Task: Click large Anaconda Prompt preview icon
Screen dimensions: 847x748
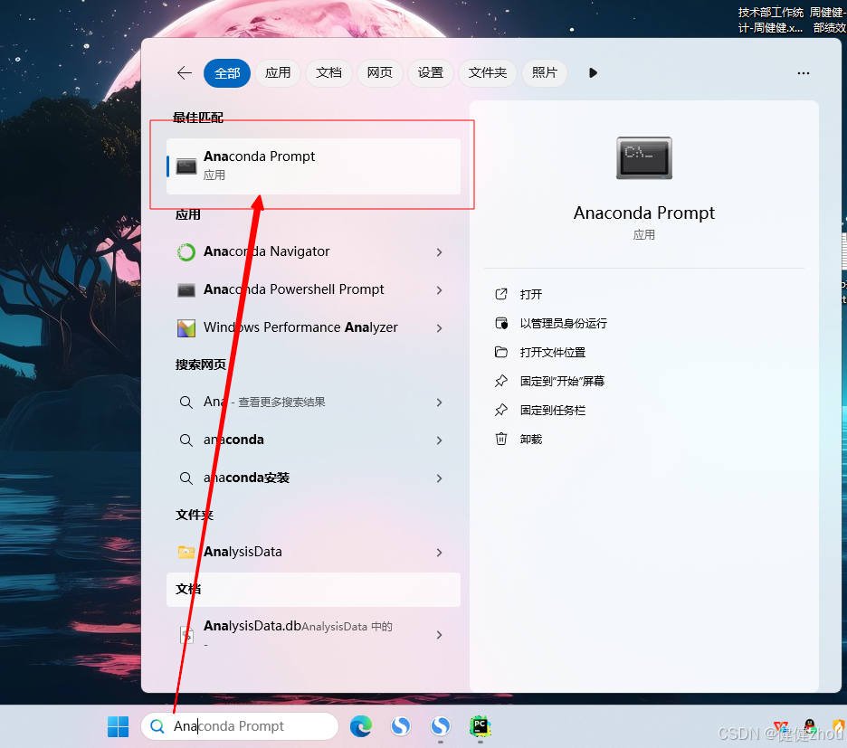Action: [644, 157]
